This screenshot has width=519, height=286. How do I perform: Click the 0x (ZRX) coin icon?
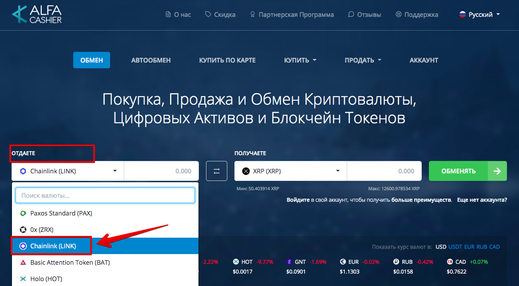[23, 230]
